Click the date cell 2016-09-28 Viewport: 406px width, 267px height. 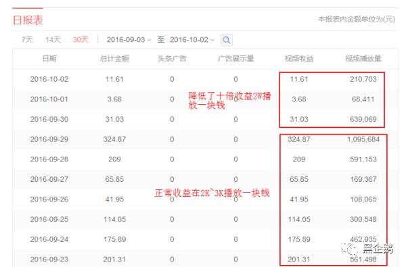49,159
